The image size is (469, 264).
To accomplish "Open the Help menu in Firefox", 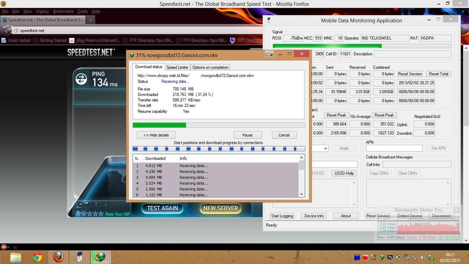I will pos(96,12).
